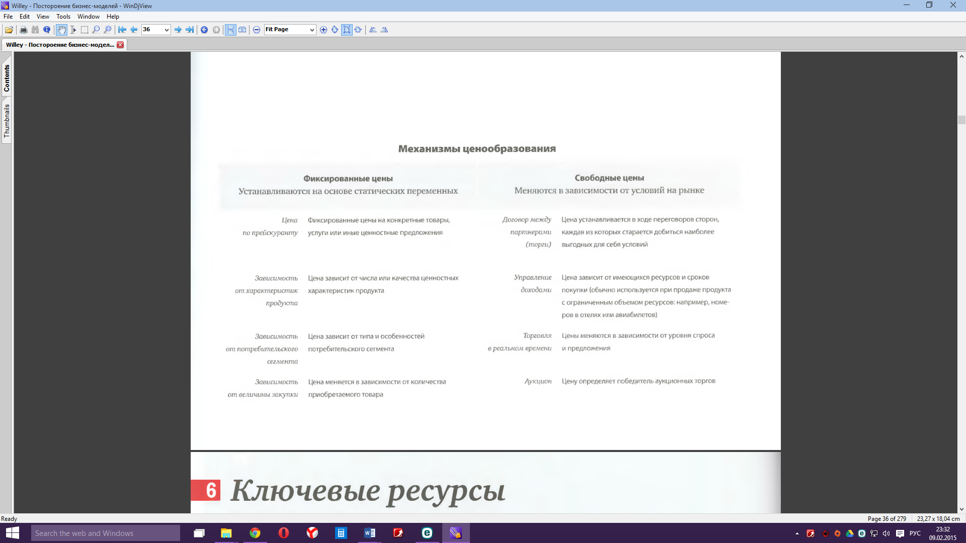Launch Opera browser from the taskbar
The width and height of the screenshot is (966, 543).
284,533
